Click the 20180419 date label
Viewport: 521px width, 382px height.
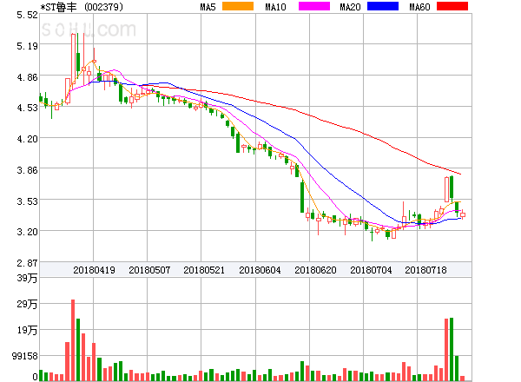94,270
